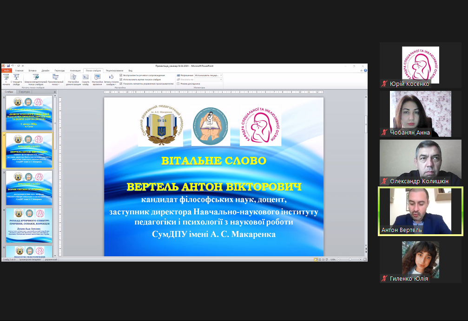Open the Файл menu button
This screenshot has height=321, width=468.
coord(6,71)
